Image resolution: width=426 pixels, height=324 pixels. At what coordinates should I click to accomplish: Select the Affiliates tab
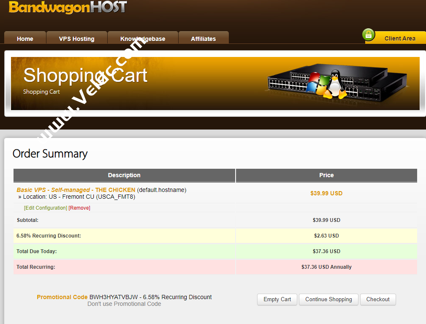(x=203, y=38)
